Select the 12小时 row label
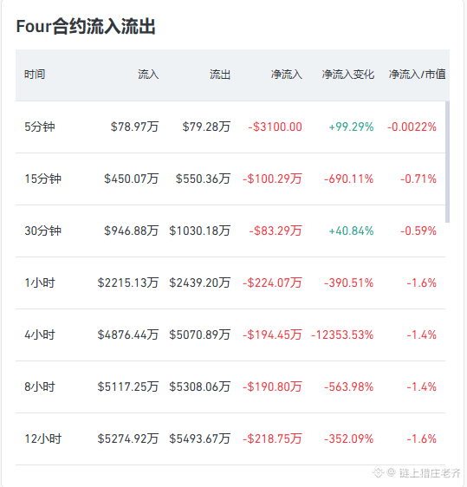467x487 pixels. [42, 438]
